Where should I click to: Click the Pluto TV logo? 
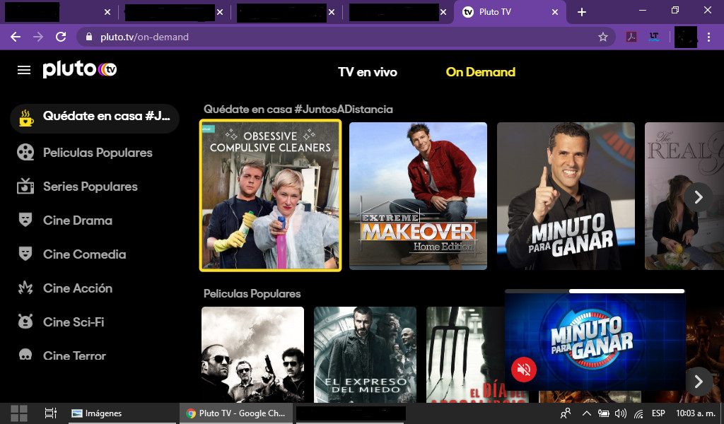[79, 69]
